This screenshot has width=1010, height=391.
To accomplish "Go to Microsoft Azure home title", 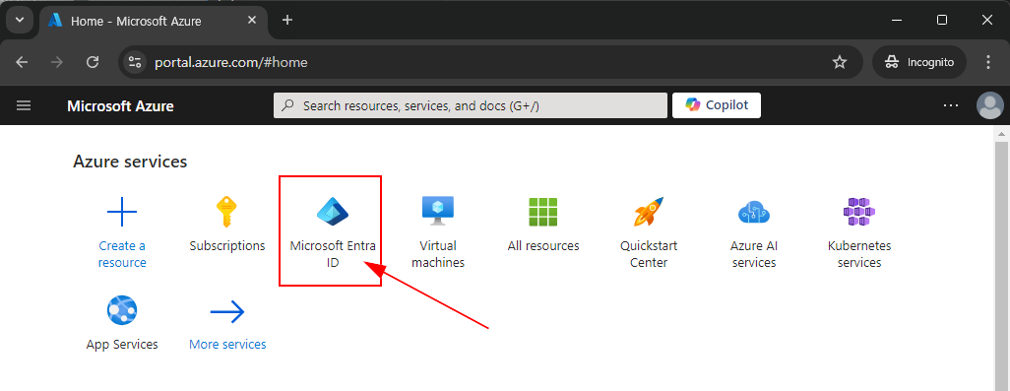I will [120, 105].
